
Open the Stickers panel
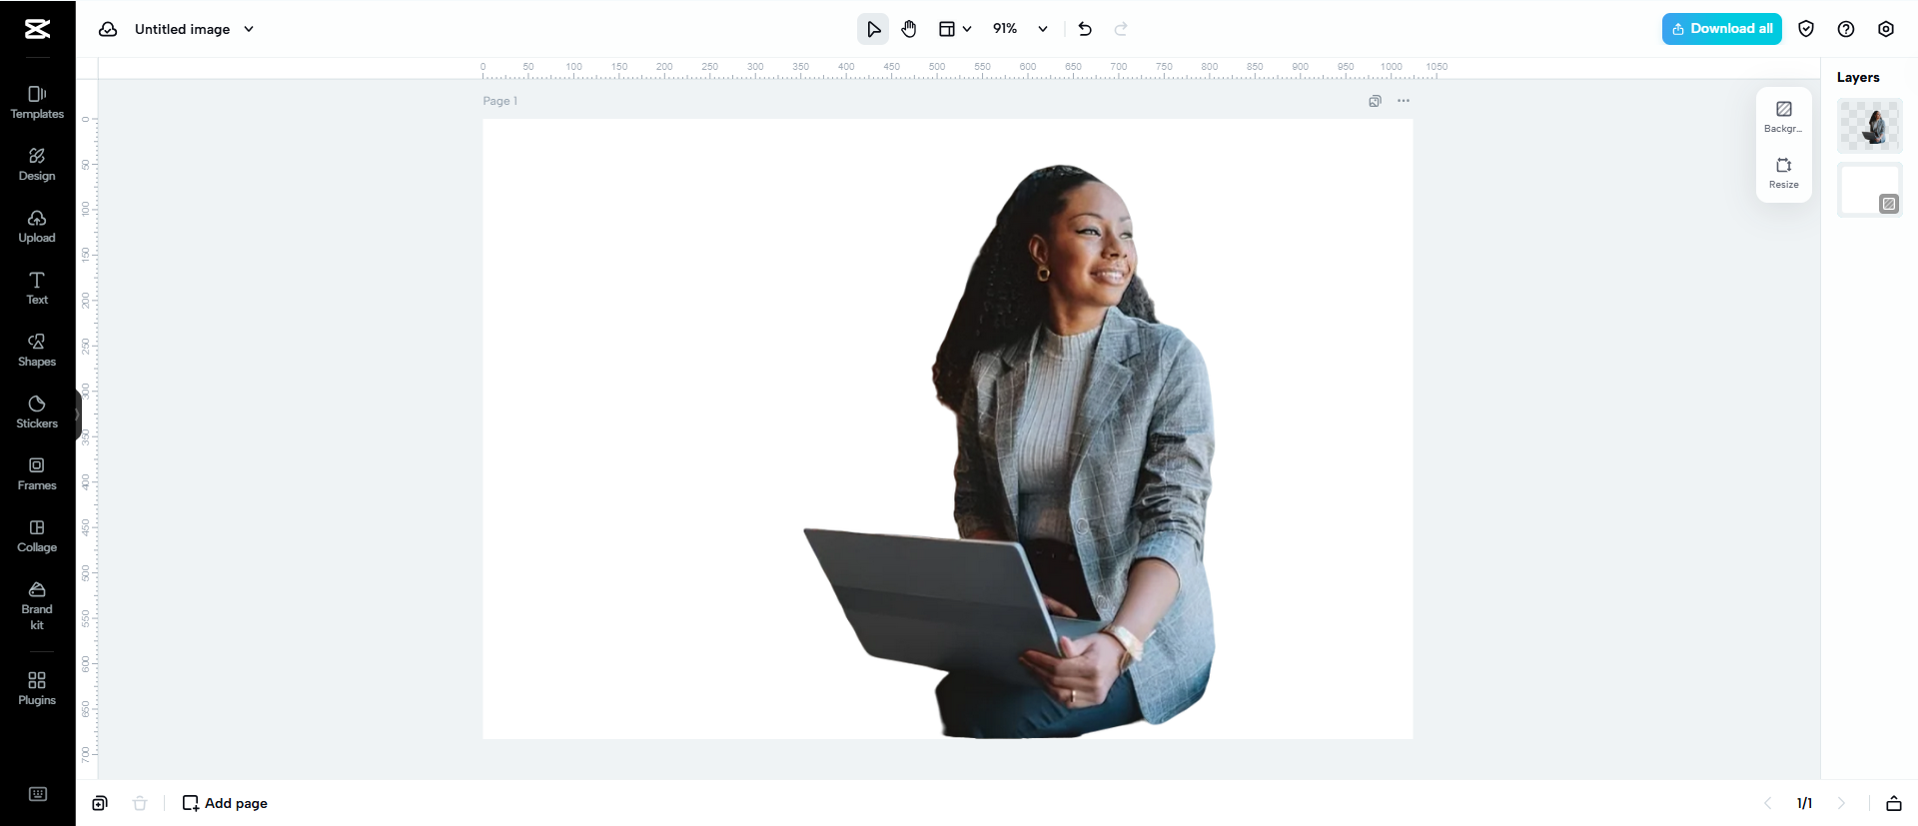click(37, 412)
